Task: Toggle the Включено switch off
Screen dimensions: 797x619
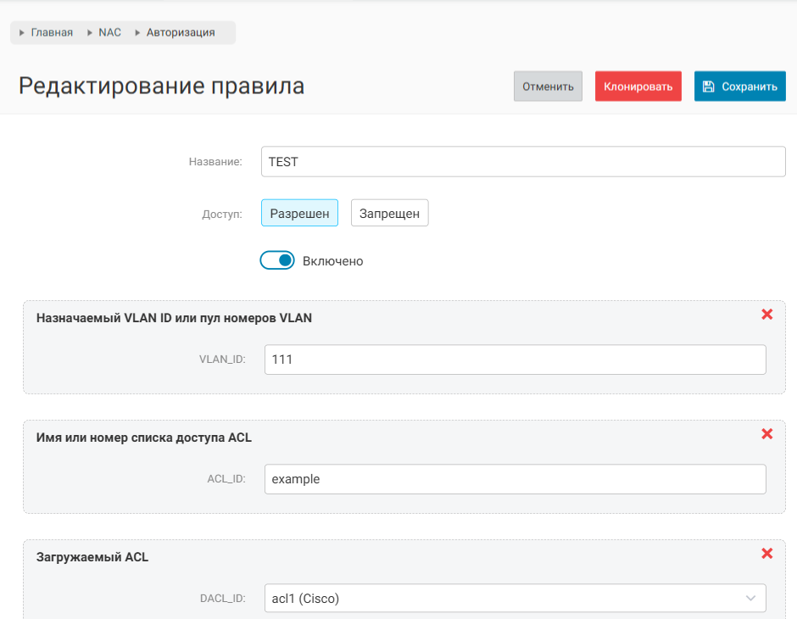Action: (277, 261)
